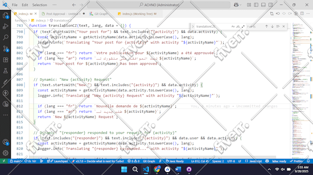The image size is (313, 175).
Task: Show more menu bar items
Action: 54,5
